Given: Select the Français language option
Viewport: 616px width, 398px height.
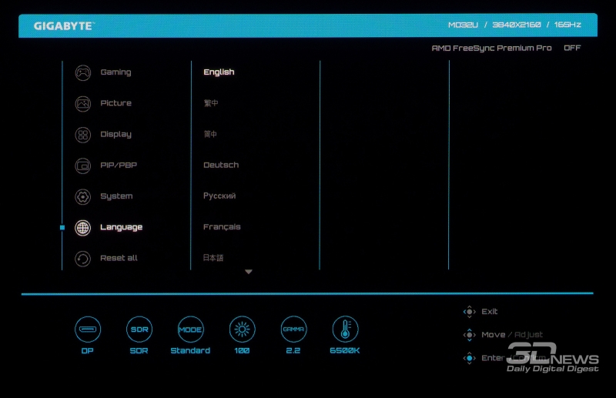Looking at the screenshot, I should 222,227.
